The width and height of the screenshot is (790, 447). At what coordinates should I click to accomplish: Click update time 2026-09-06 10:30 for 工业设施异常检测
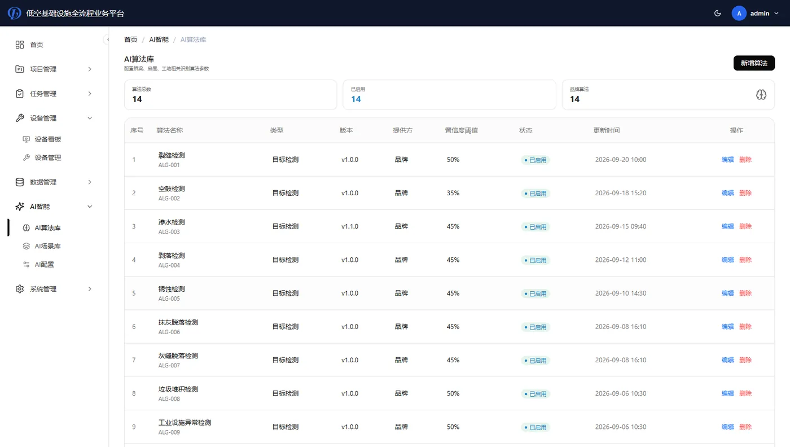[621, 427]
